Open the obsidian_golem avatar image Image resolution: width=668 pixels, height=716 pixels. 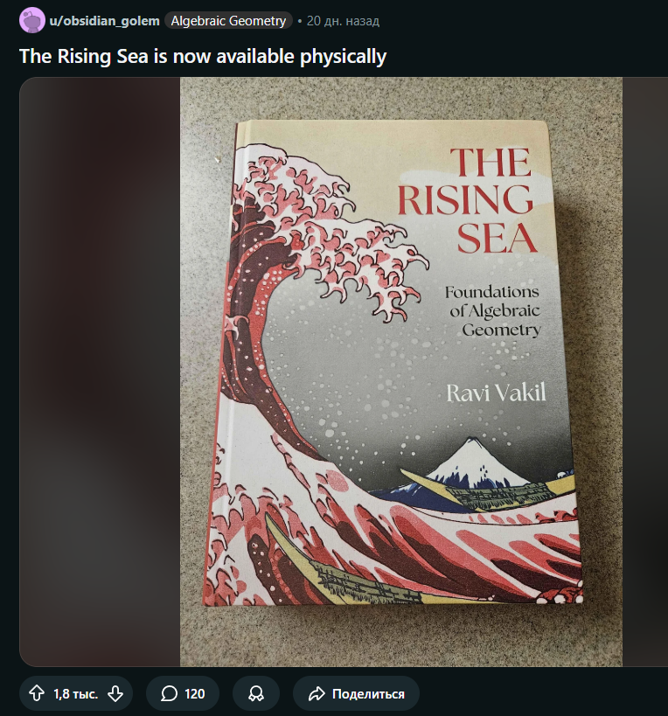coord(32,20)
